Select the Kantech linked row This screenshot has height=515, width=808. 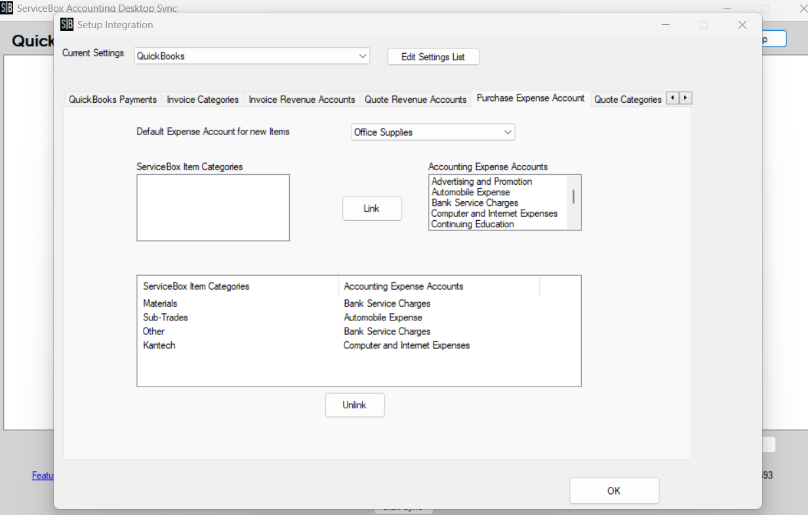click(358, 345)
